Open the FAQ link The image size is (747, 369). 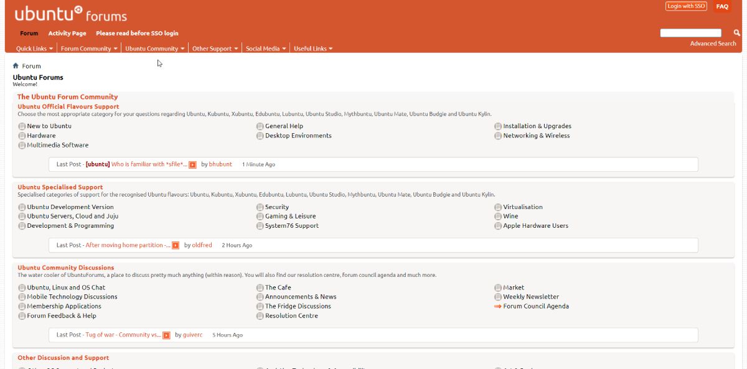click(722, 6)
